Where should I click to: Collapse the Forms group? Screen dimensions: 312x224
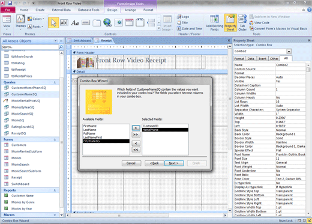click(55, 139)
